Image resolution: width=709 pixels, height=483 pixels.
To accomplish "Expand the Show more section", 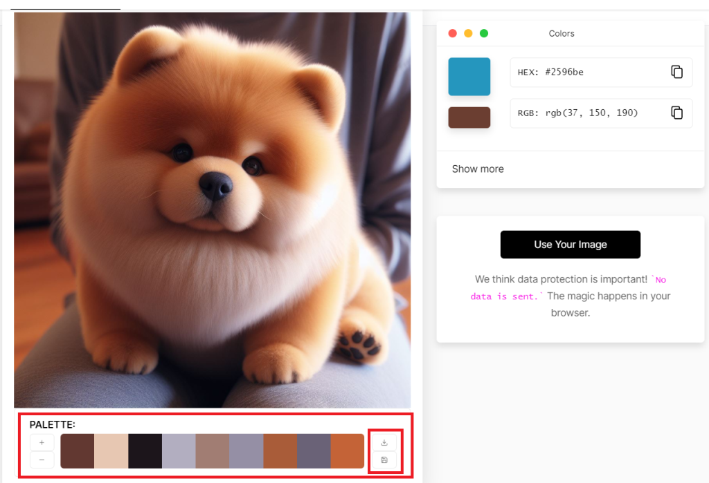I will [x=478, y=169].
